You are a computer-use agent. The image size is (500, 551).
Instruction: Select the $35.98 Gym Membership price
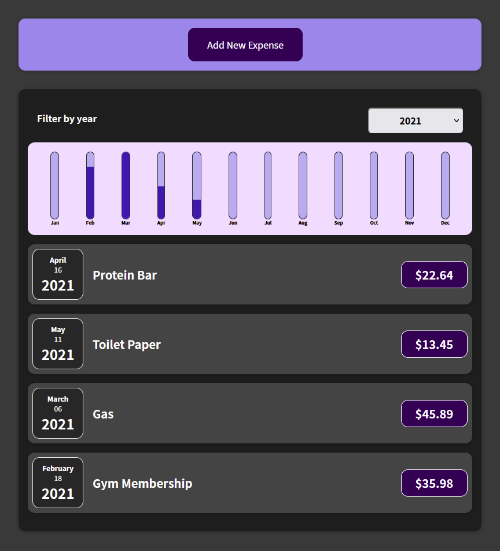click(434, 483)
